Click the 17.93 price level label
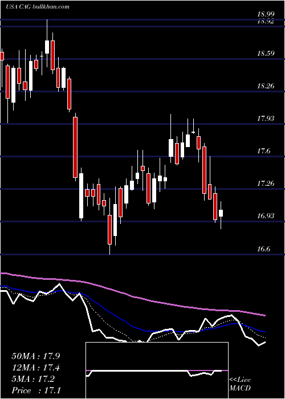 pos(265,119)
